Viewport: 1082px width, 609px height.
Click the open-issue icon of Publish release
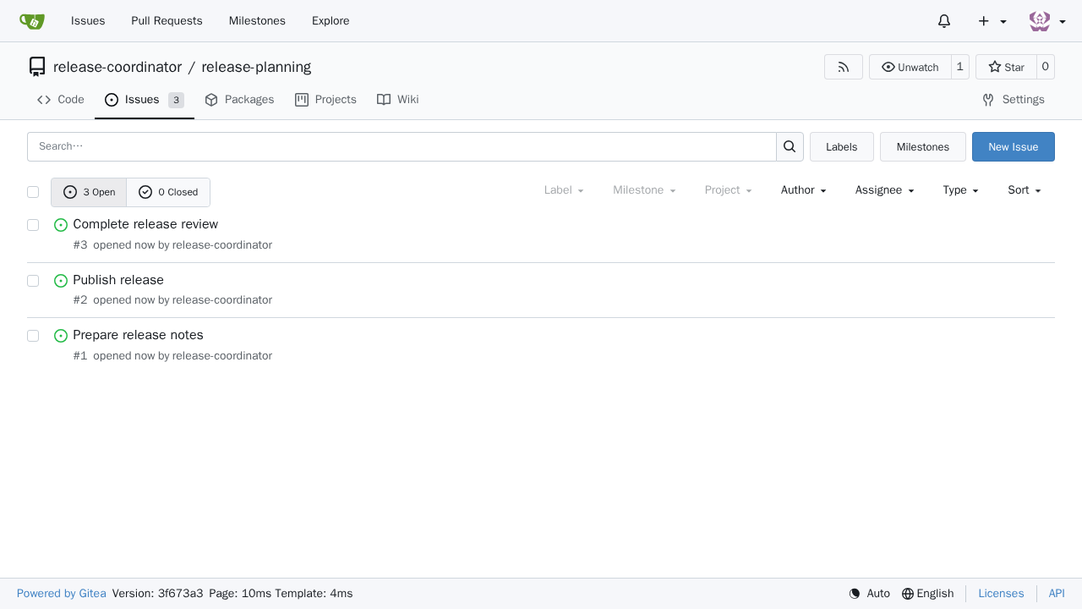(x=61, y=281)
